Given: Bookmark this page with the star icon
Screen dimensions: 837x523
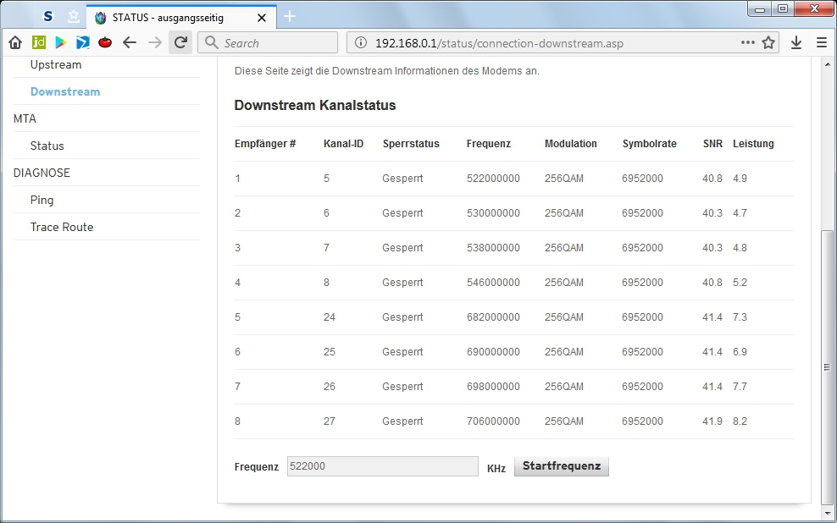Looking at the screenshot, I should tap(768, 42).
